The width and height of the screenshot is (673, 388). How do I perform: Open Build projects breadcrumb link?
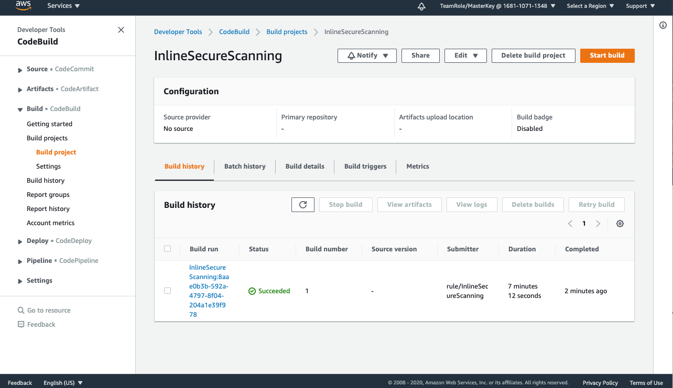[x=287, y=32]
